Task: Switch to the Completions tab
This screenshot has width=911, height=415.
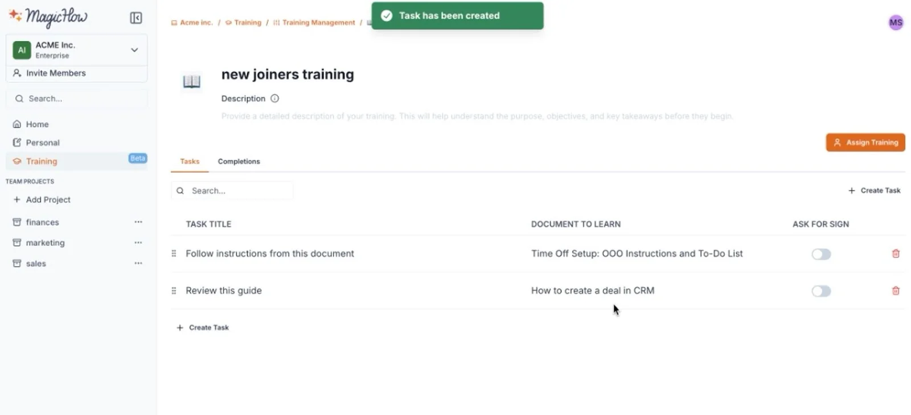Action: pyautogui.click(x=239, y=161)
